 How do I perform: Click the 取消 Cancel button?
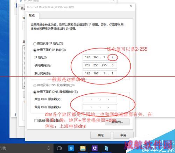click(123, 135)
